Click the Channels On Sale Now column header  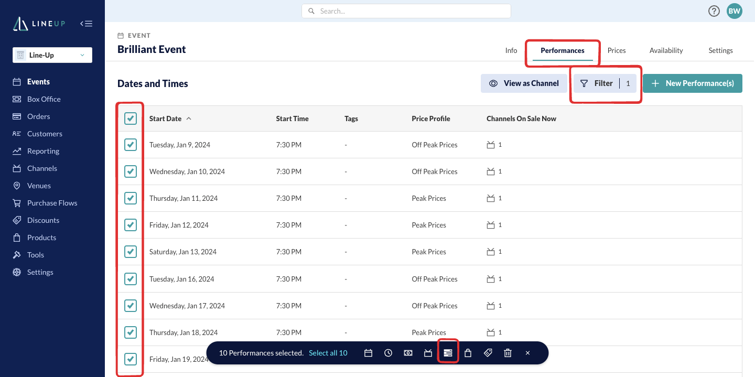click(521, 119)
